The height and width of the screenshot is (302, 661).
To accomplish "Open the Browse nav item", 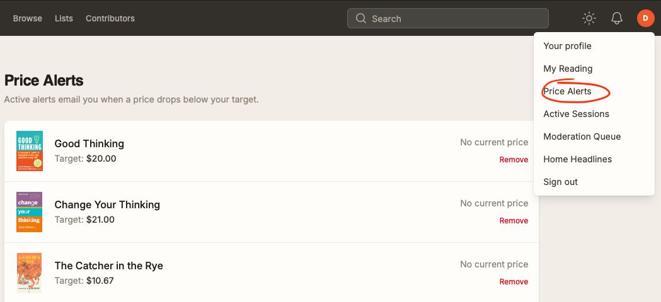I will pos(27,18).
